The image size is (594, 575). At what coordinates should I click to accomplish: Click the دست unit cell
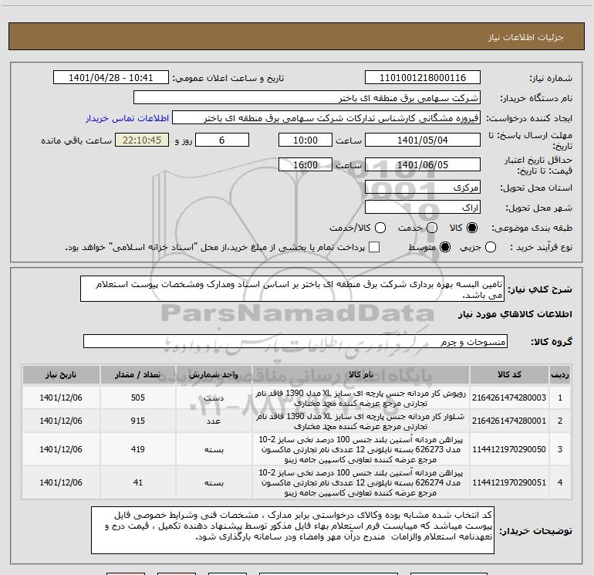pyautogui.click(x=214, y=397)
